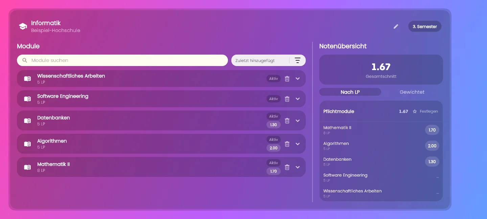Expand the Software Engineering module row

pyautogui.click(x=298, y=99)
